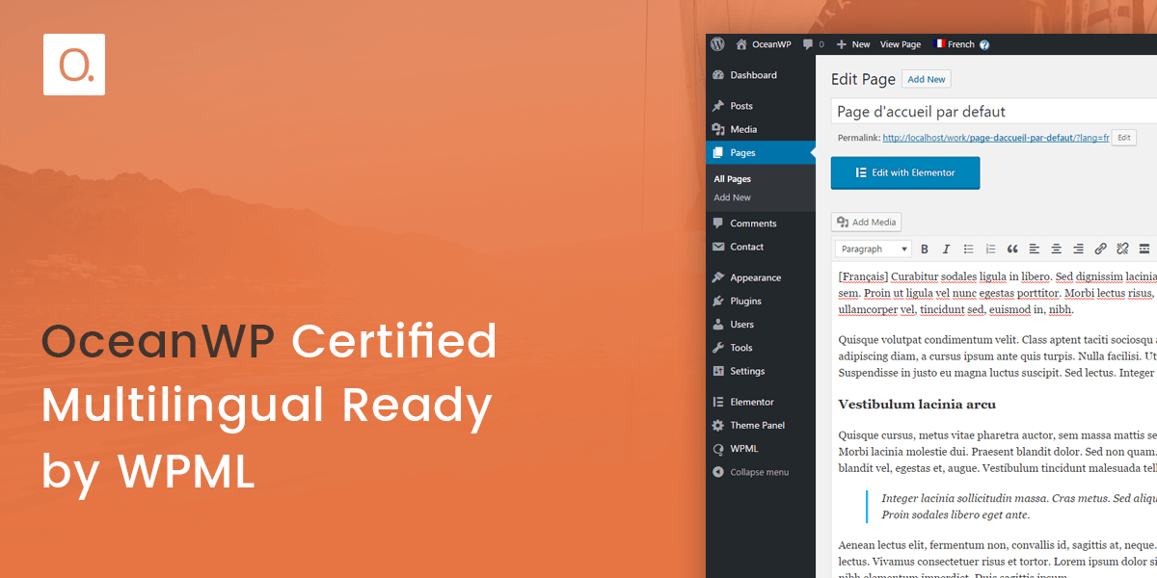Viewport: 1157px width, 578px height.
Task: Insert a numbered list
Action: coord(990,249)
